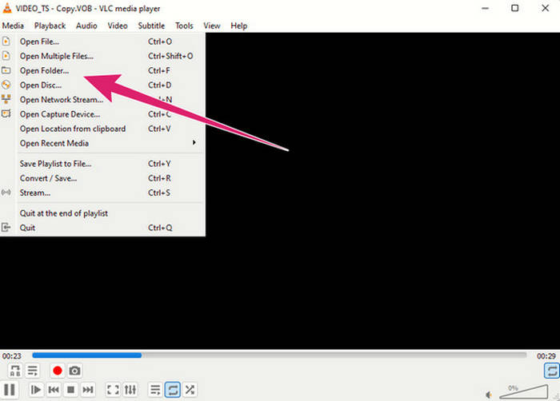Pause playback with the Pause button
Image resolution: width=560 pixels, height=401 pixels.
point(10,390)
